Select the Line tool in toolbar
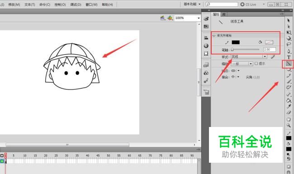 click(x=289, y=64)
